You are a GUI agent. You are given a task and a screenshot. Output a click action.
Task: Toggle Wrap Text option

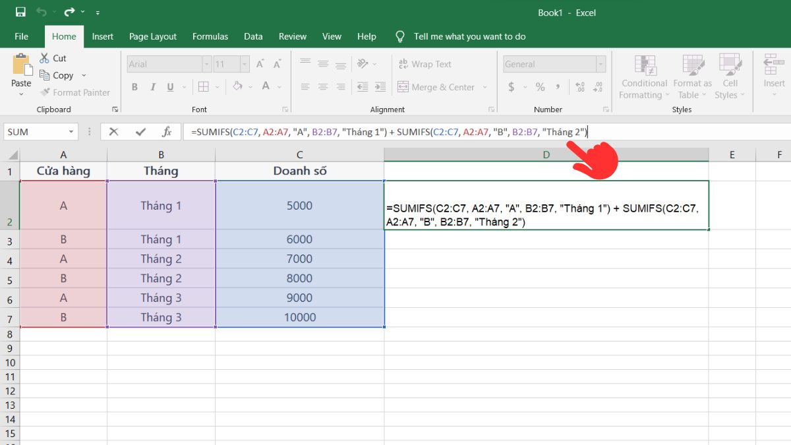pyautogui.click(x=425, y=64)
